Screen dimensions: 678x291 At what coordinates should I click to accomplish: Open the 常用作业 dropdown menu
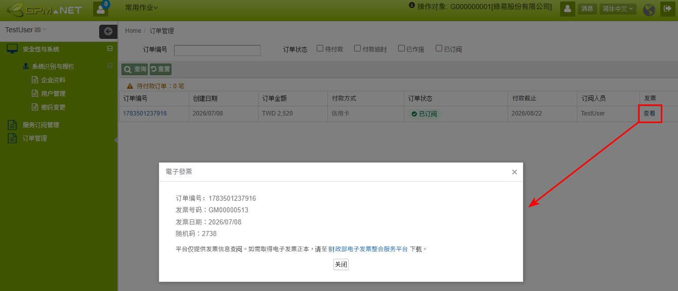141,8
